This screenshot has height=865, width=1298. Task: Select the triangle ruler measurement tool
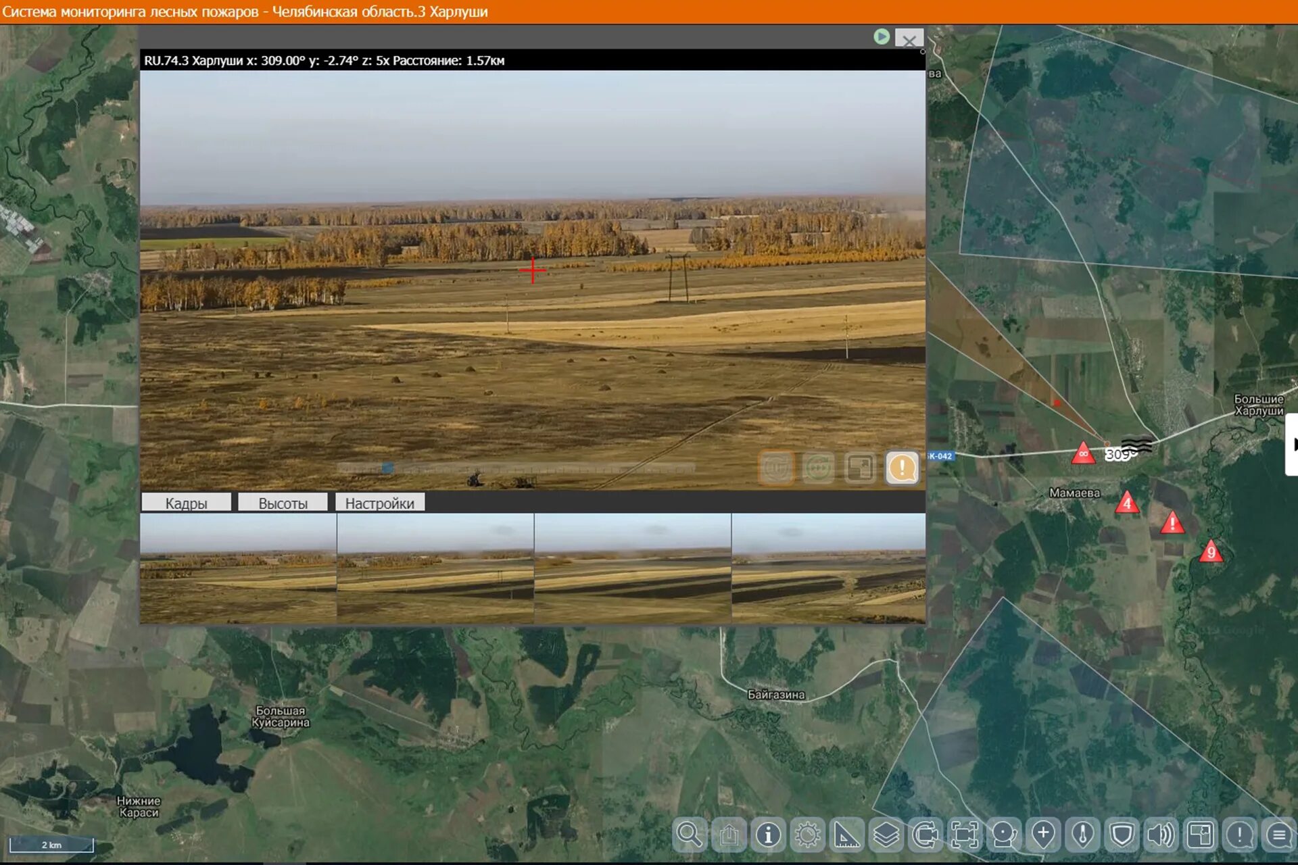(846, 835)
